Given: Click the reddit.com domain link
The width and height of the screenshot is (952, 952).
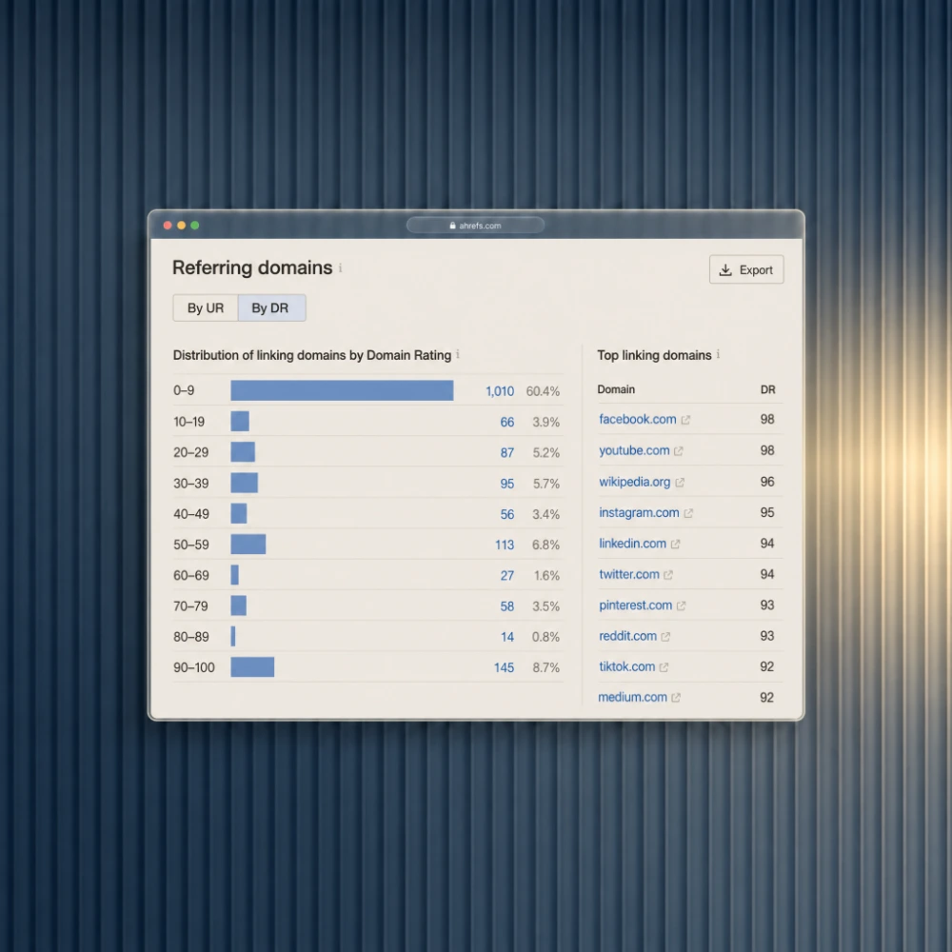Looking at the screenshot, I should (x=627, y=636).
